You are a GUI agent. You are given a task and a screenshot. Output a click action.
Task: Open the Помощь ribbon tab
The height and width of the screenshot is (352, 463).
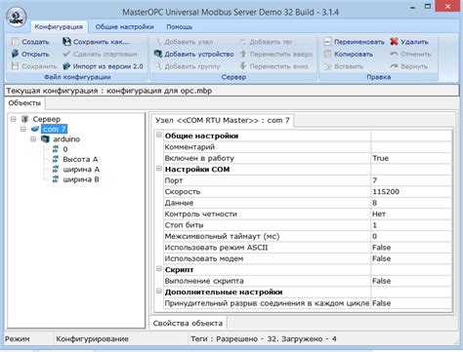[180, 27]
